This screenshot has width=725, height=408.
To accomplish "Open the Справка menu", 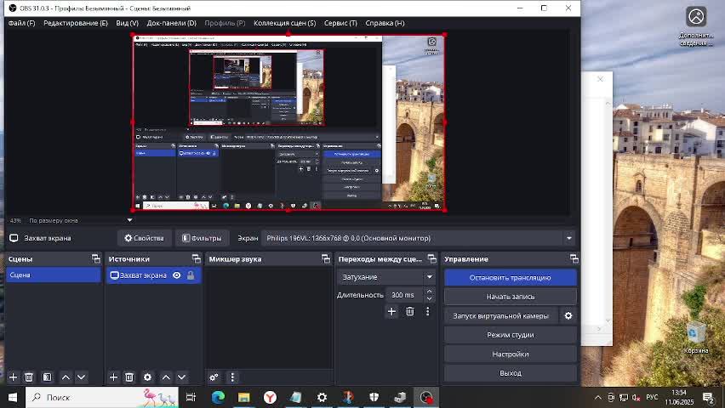I will pyautogui.click(x=385, y=23).
